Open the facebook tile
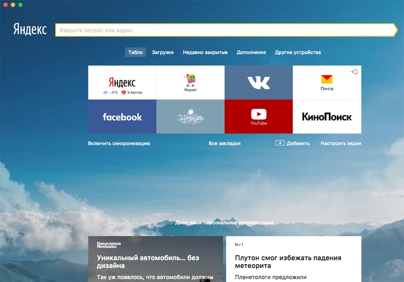This screenshot has width=404, height=282. (x=122, y=117)
